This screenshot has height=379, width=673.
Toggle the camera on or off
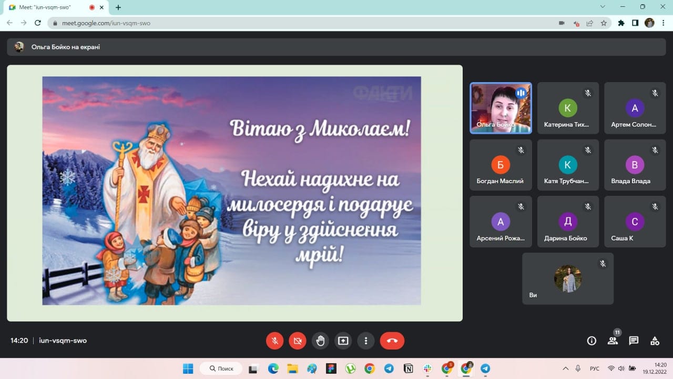tap(298, 341)
